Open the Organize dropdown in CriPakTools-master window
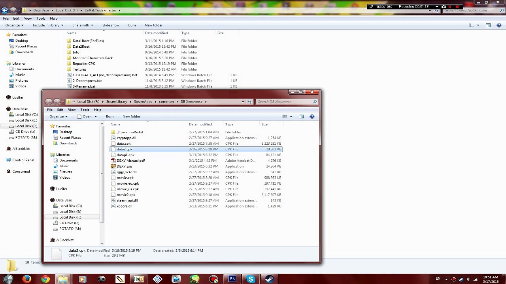The image size is (506, 284). (15, 25)
